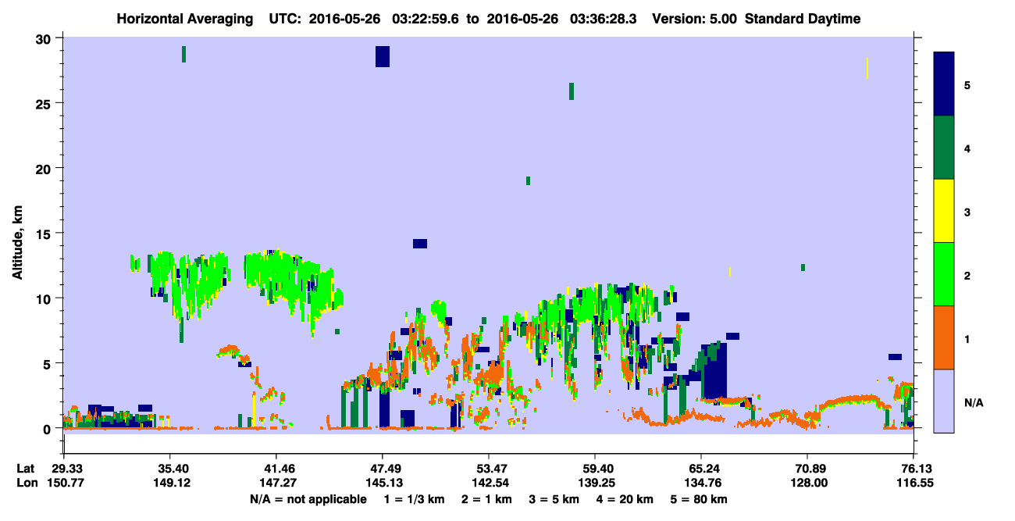
Task: Click the 'Standard Daytime' label
Action: click(803, 19)
